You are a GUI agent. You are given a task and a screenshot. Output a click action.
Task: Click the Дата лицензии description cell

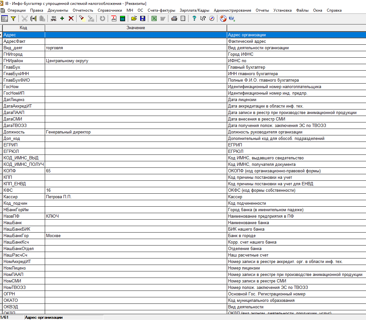[297, 99]
